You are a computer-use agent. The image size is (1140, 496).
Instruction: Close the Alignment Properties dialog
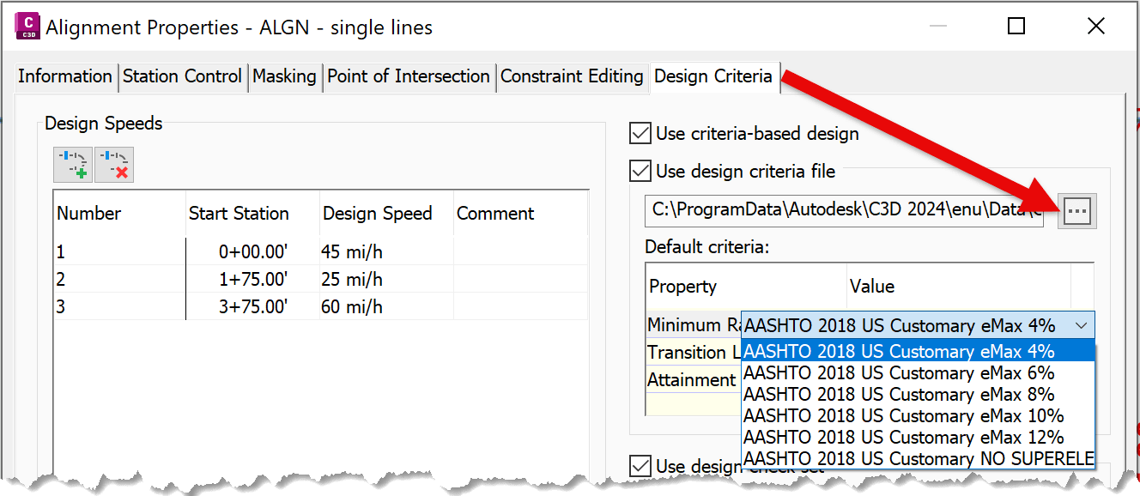1096,27
